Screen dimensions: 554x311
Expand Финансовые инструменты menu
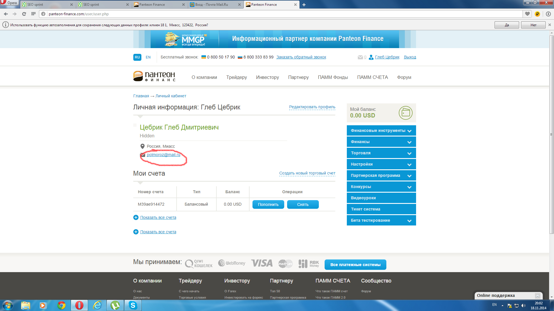[381, 130]
